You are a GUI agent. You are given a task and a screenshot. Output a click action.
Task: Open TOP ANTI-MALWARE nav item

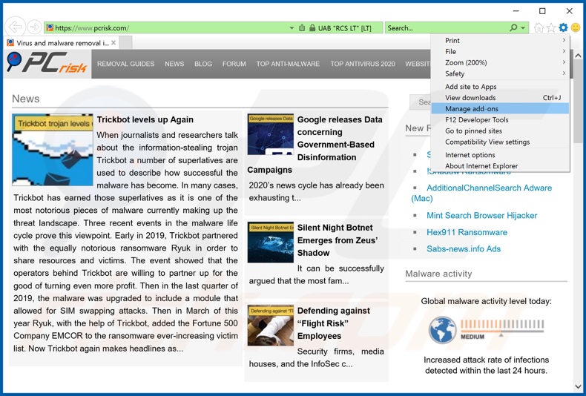point(288,64)
